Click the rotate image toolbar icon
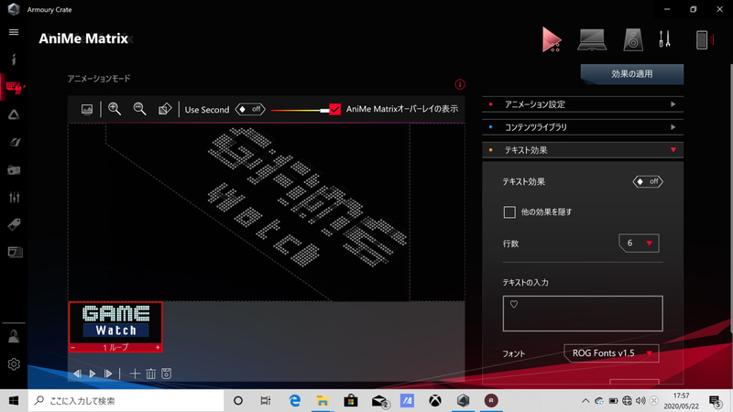733x412 pixels. [165, 109]
